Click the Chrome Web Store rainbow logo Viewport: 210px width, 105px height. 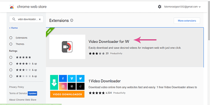[12, 7]
